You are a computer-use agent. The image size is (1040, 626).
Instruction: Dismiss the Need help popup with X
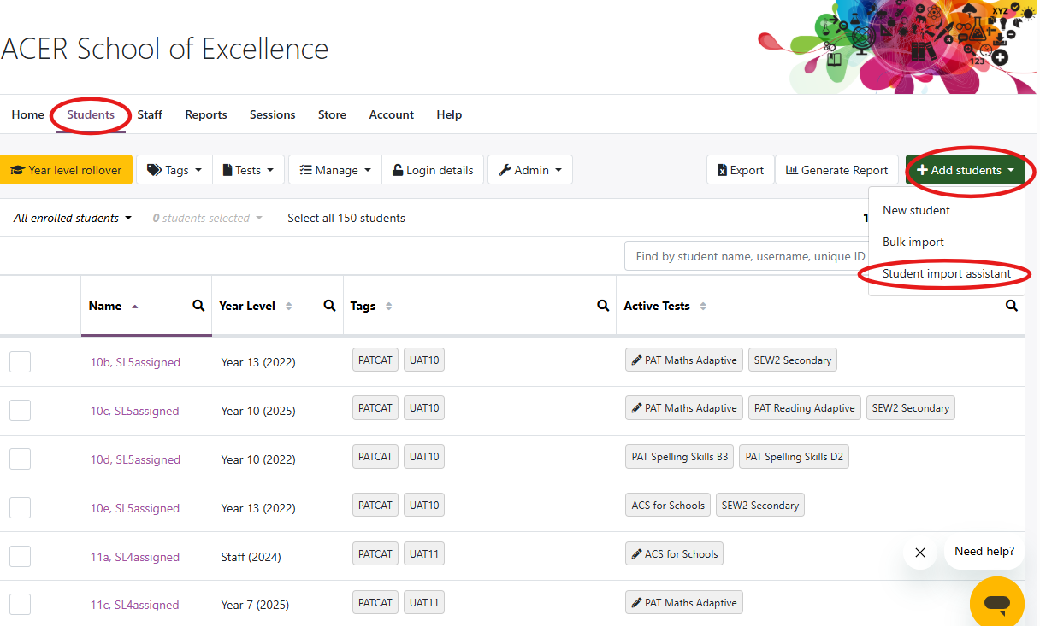920,553
